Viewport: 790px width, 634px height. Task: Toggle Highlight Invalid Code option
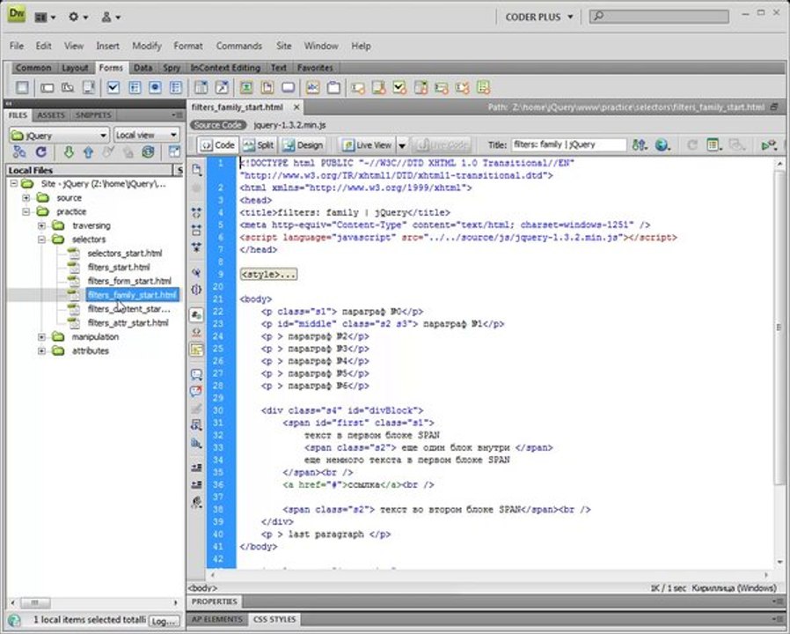pos(196,332)
